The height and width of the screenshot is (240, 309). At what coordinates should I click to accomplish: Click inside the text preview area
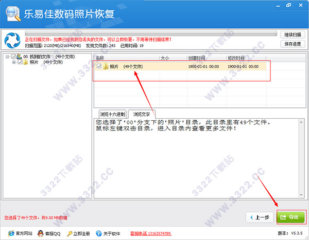tap(197, 158)
